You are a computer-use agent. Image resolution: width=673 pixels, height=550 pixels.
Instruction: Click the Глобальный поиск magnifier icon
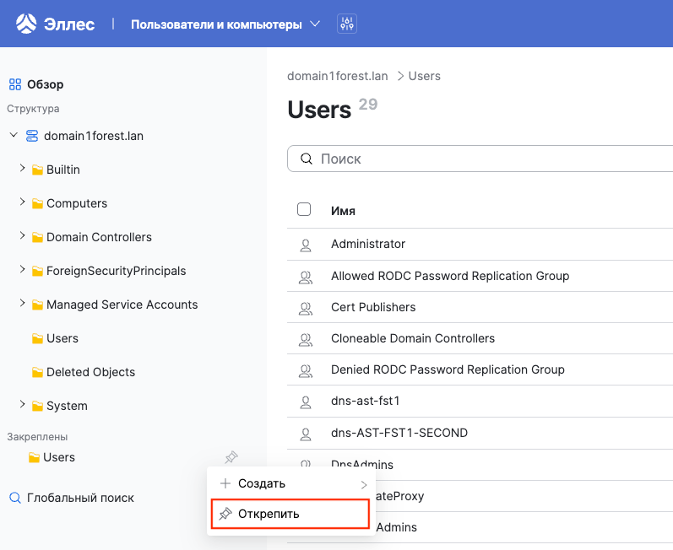[x=14, y=498]
